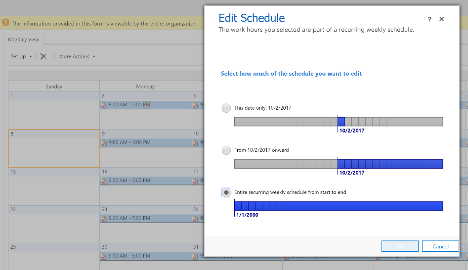Click work hours icon on Monday 30

click(104, 256)
